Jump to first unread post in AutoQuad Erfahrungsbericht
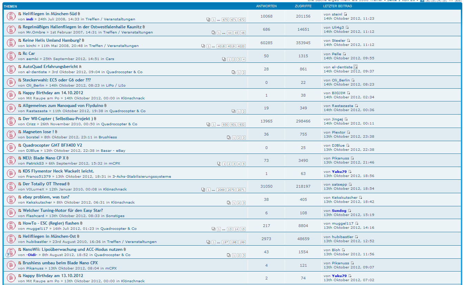Viewport: 464px width, 285px height. (20, 67)
